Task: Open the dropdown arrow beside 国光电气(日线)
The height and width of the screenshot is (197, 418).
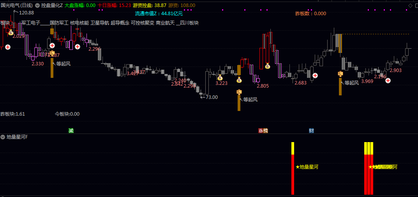Action: tap(37, 5)
